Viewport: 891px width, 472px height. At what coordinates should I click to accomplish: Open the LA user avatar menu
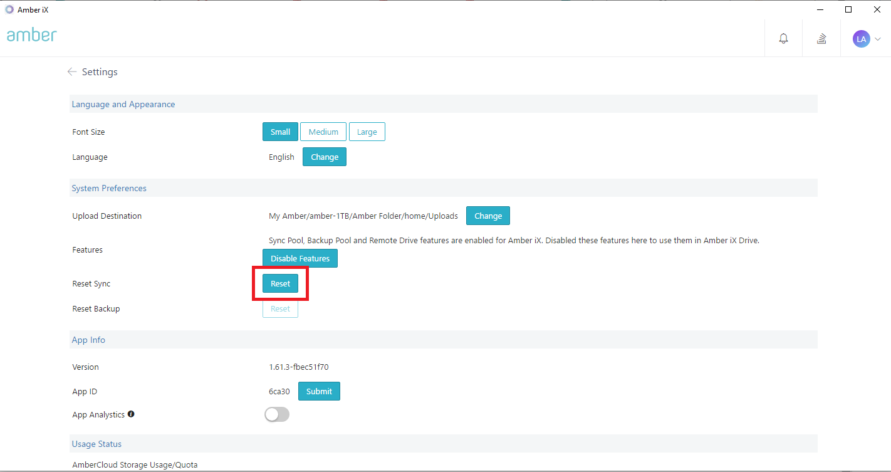[x=862, y=39]
